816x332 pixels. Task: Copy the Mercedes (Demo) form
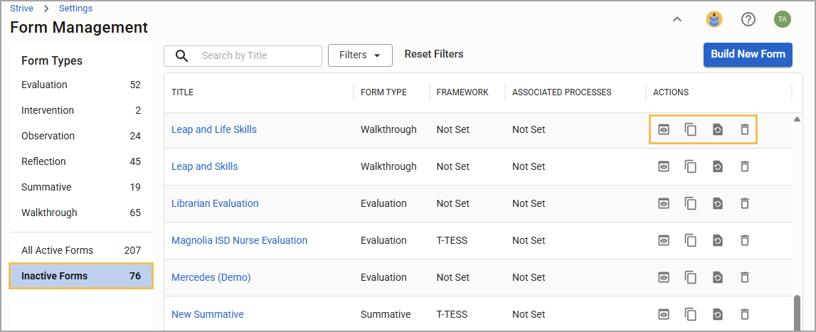tap(691, 277)
